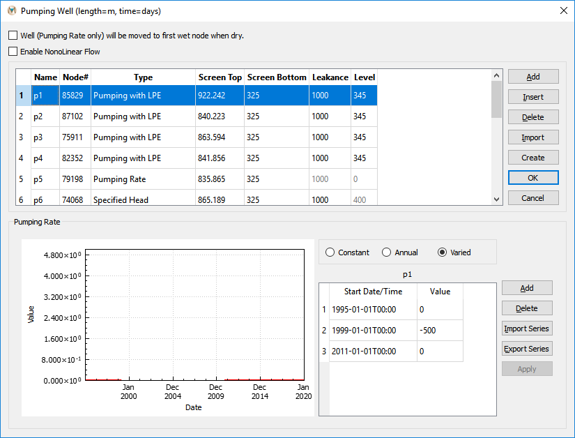Add a new pumping rate series entry

pyautogui.click(x=527, y=288)
